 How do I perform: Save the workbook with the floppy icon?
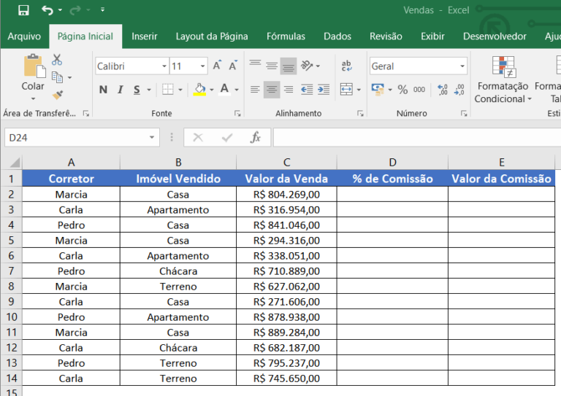[23, 10]
